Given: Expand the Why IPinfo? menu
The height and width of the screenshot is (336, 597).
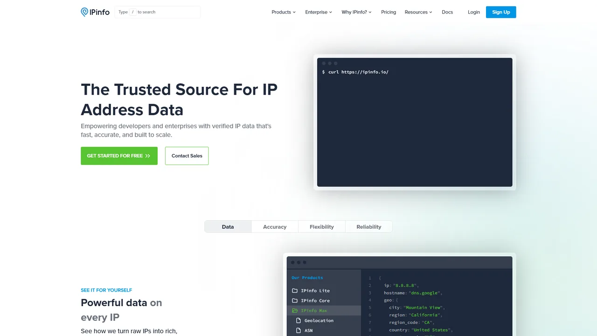Looking at the screenshot, I should (x=356, y=12).
